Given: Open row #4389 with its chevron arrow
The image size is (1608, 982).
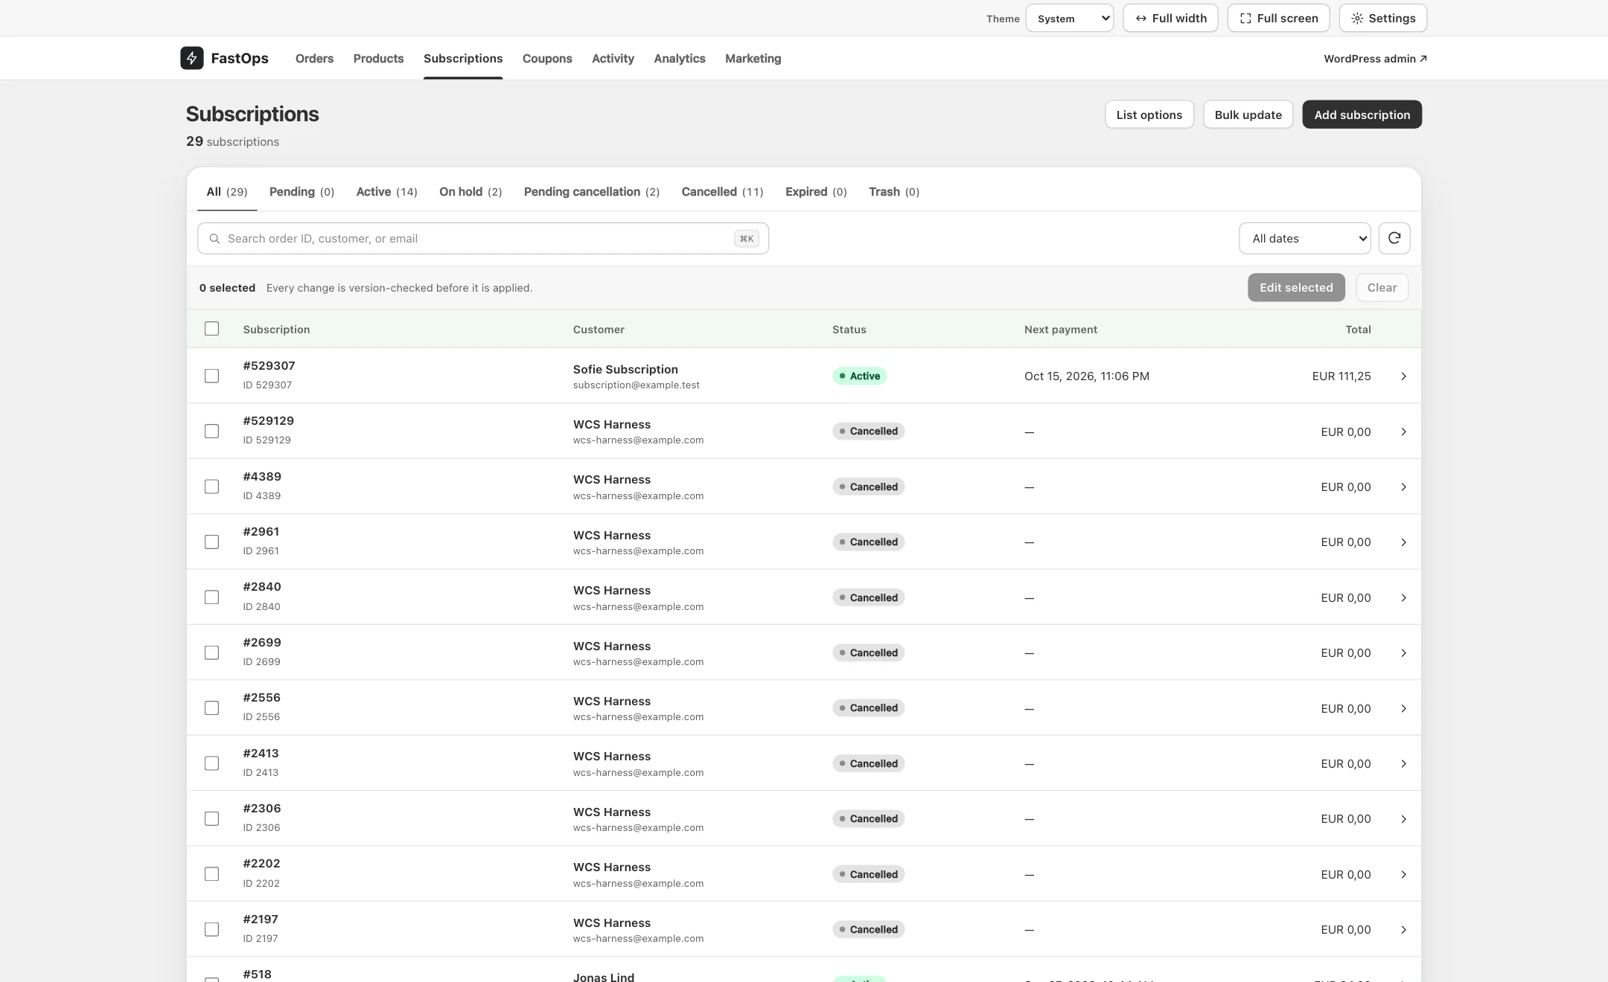Looking at the screenshot, I should click(x=1403, y=487).
